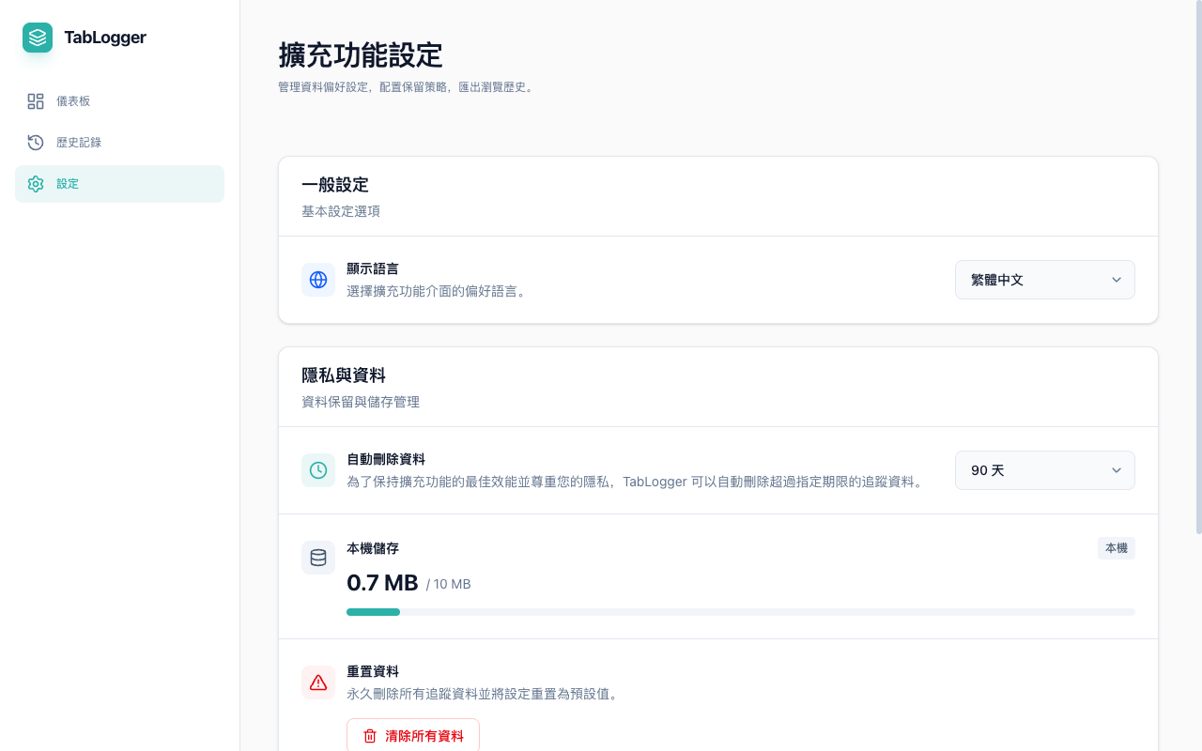Click the storage usage progress bar
This screenshot has width=1202, height=751.
[741, 611]
